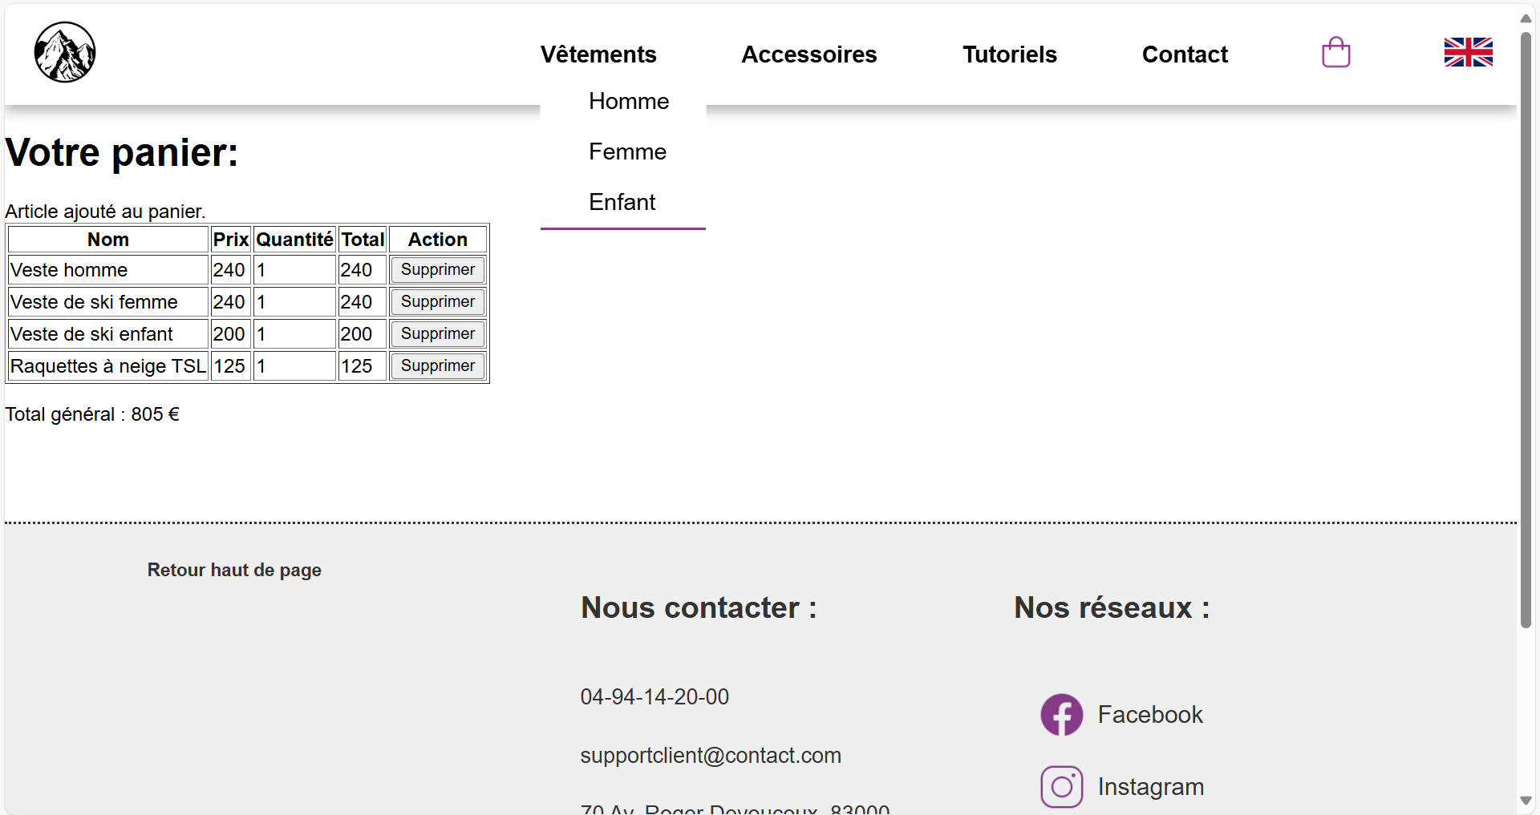Click the Facebook text link

1150,714
